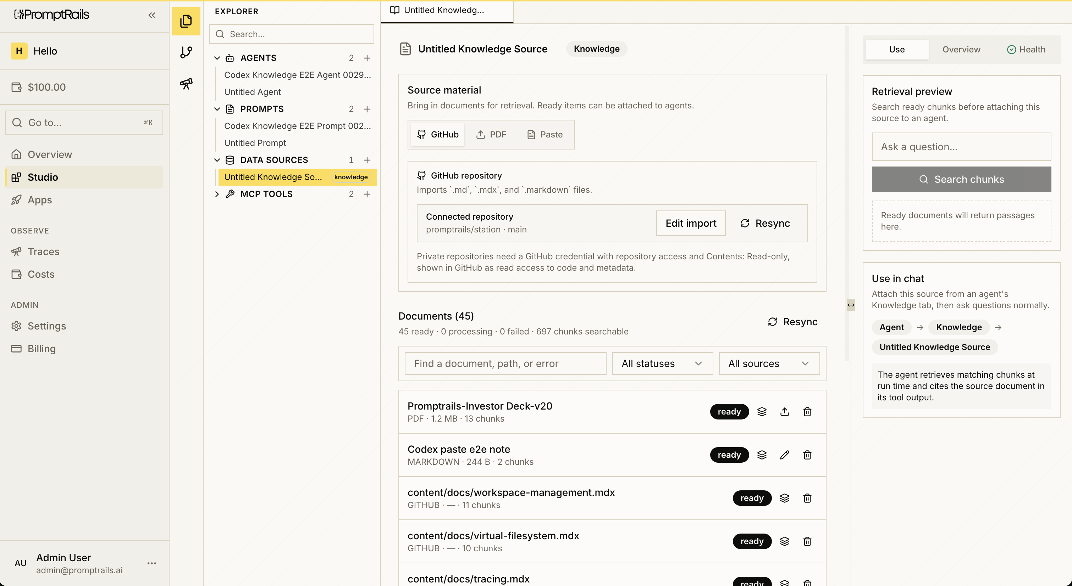Open the Explorer files icon in activity bar

pos(186,21)
